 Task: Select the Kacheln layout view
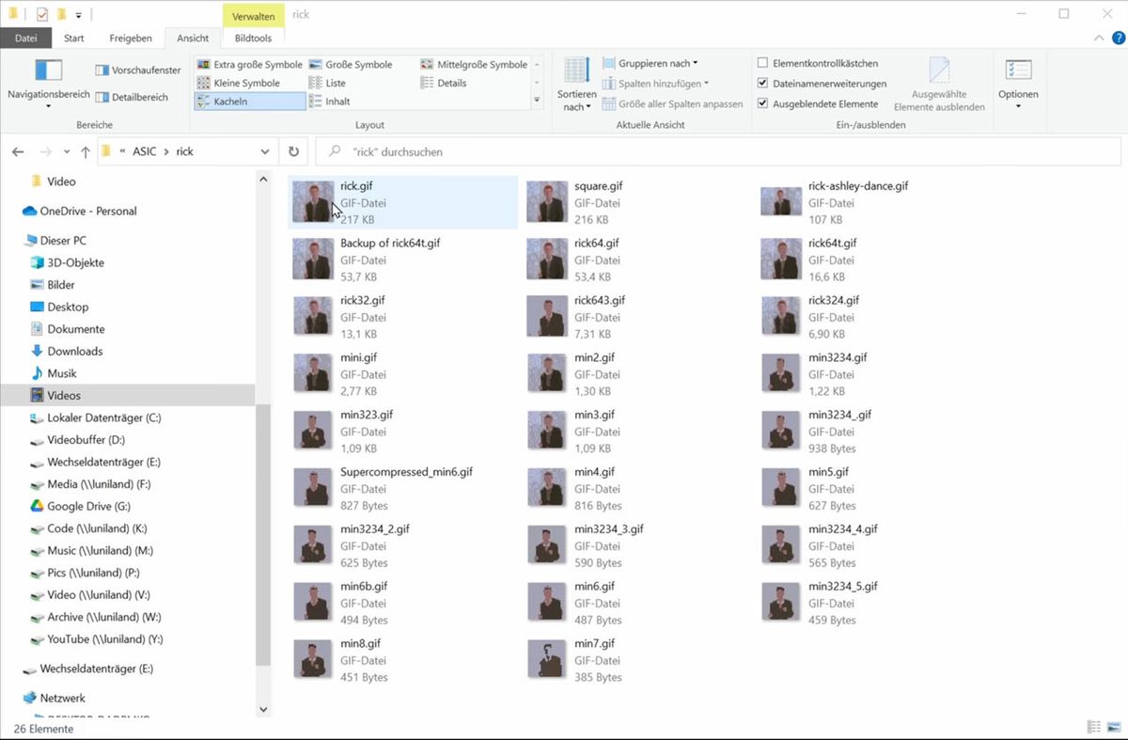point(249,102)
